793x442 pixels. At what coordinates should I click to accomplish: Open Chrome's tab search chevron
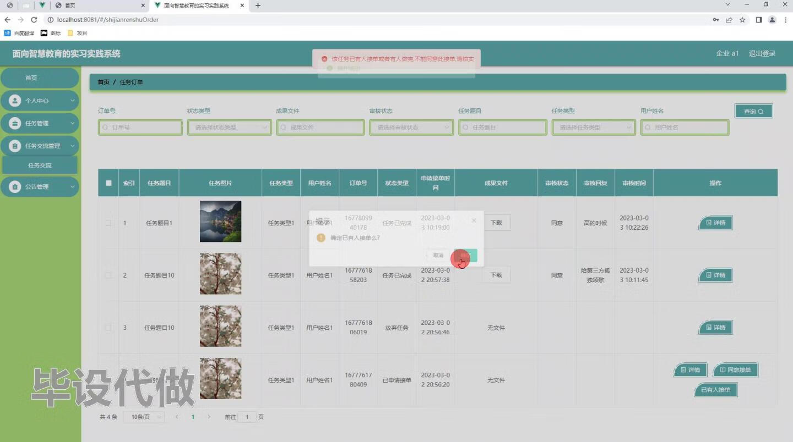(x=727, y=4)
